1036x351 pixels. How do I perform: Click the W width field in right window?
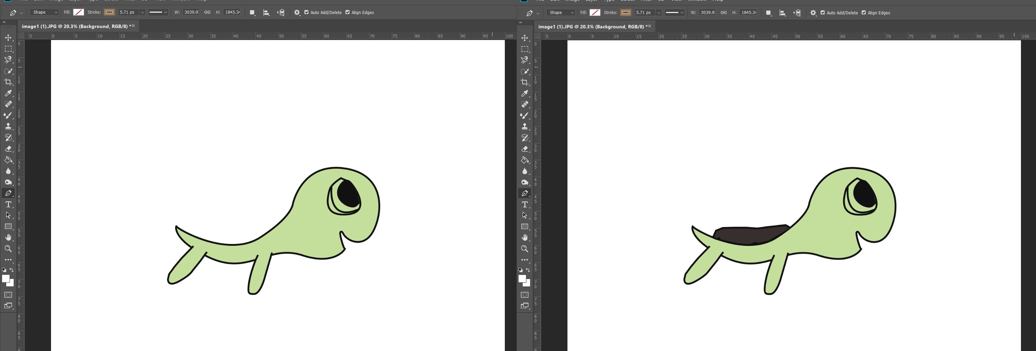[x=708, y=13]
